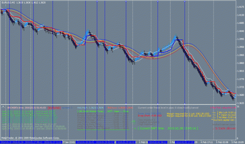245x144 pixels.
Task: Select the vertical line labeled 2010.01.28 05:41
Action: click(85, 70)
